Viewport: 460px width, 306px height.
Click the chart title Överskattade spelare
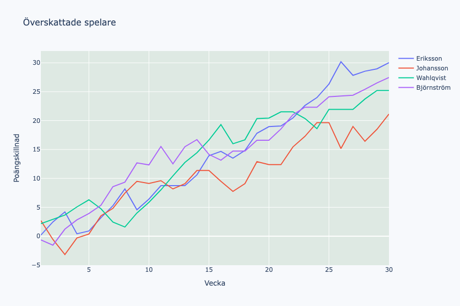[x=70, y=22]
